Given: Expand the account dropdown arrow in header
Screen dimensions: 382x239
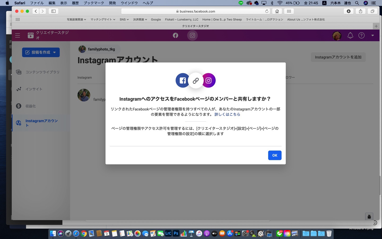Looking at the screenshot, I should coord(372,35).
